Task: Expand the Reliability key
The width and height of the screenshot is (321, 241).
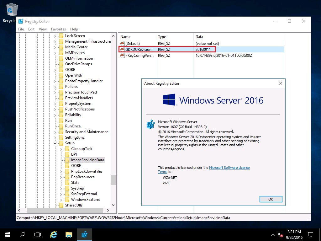Action: point(55,115)
